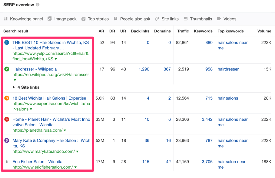275x178 pixels.
Task: Open 1,290 backlinks for Wikipedia result
Action: tap(144, 69)
